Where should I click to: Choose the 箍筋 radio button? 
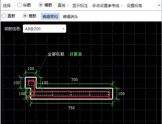point(30,16)
